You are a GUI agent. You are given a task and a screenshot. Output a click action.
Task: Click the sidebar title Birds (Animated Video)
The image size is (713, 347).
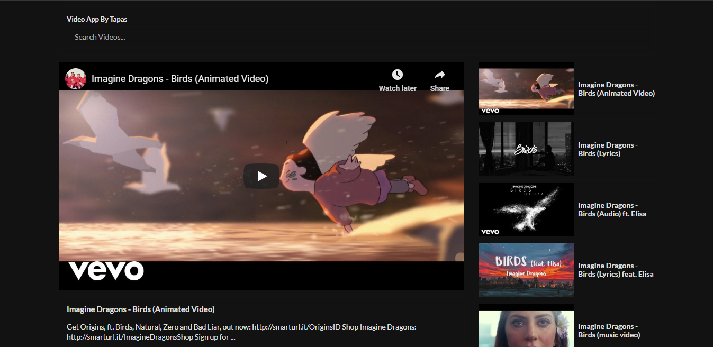(616, 89)
